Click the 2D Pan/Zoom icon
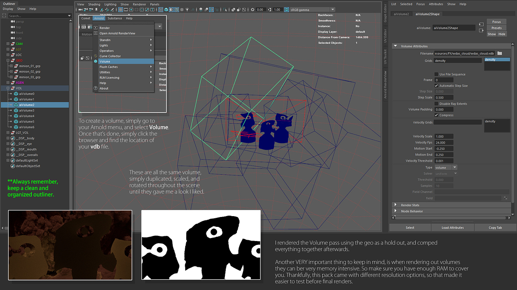 [107, 9]
